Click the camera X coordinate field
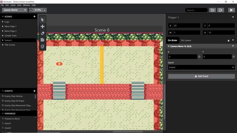The image size is (237, 133). click(x=183, y=57)
